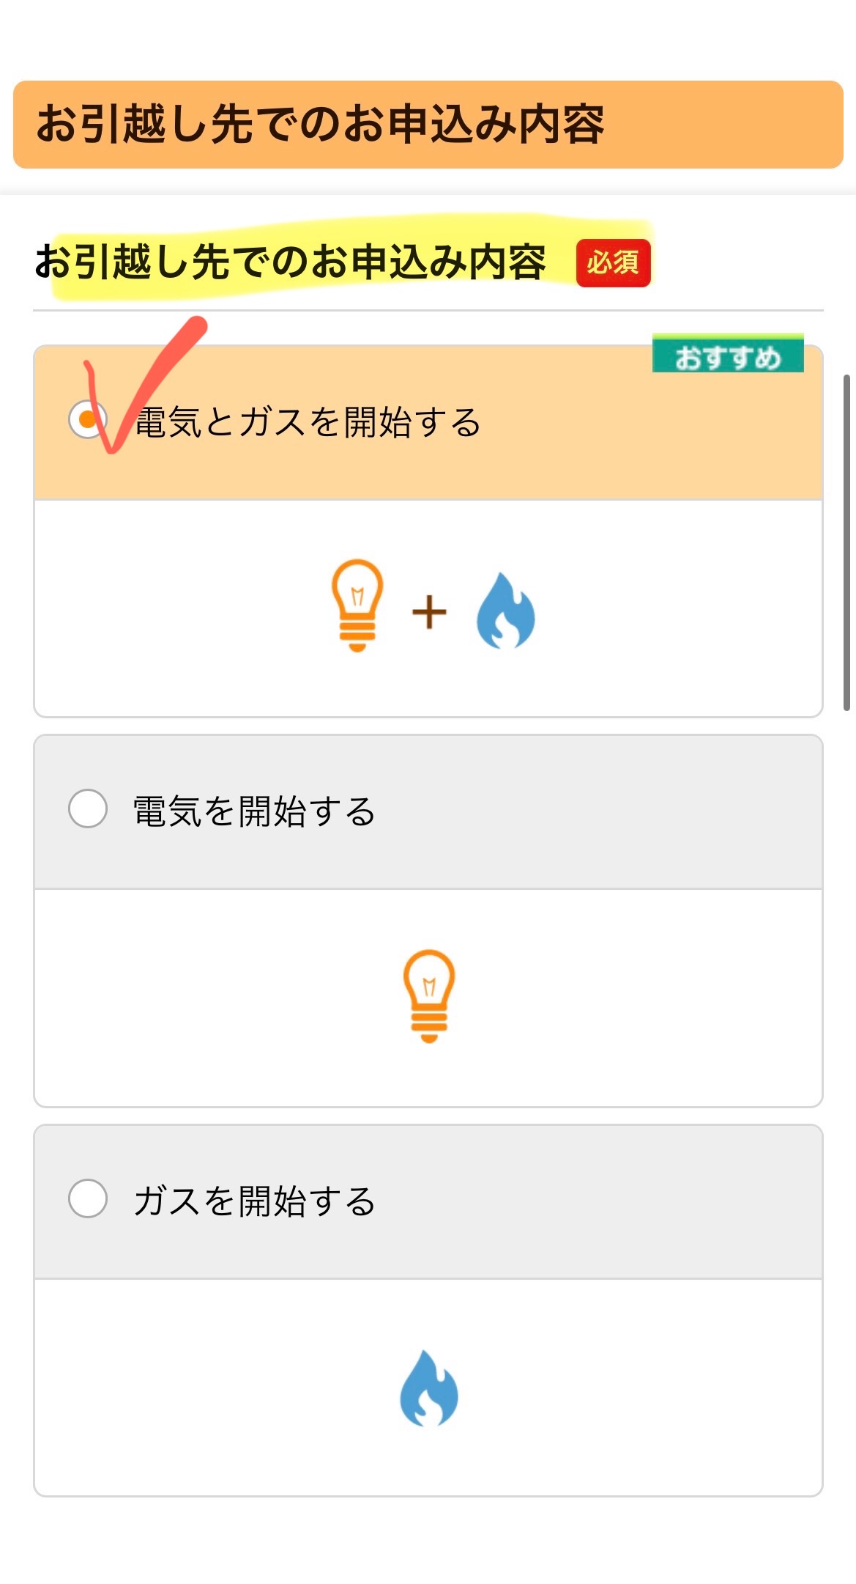
Task: Click the ガスを開始する label text
Action: coord(254,1201)
